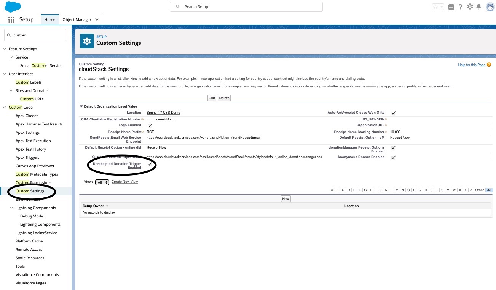Image resolution: width=496 pixels, height=290 pixels.
Task: Click the Custom Settings gear header icon
Action: 87,41
